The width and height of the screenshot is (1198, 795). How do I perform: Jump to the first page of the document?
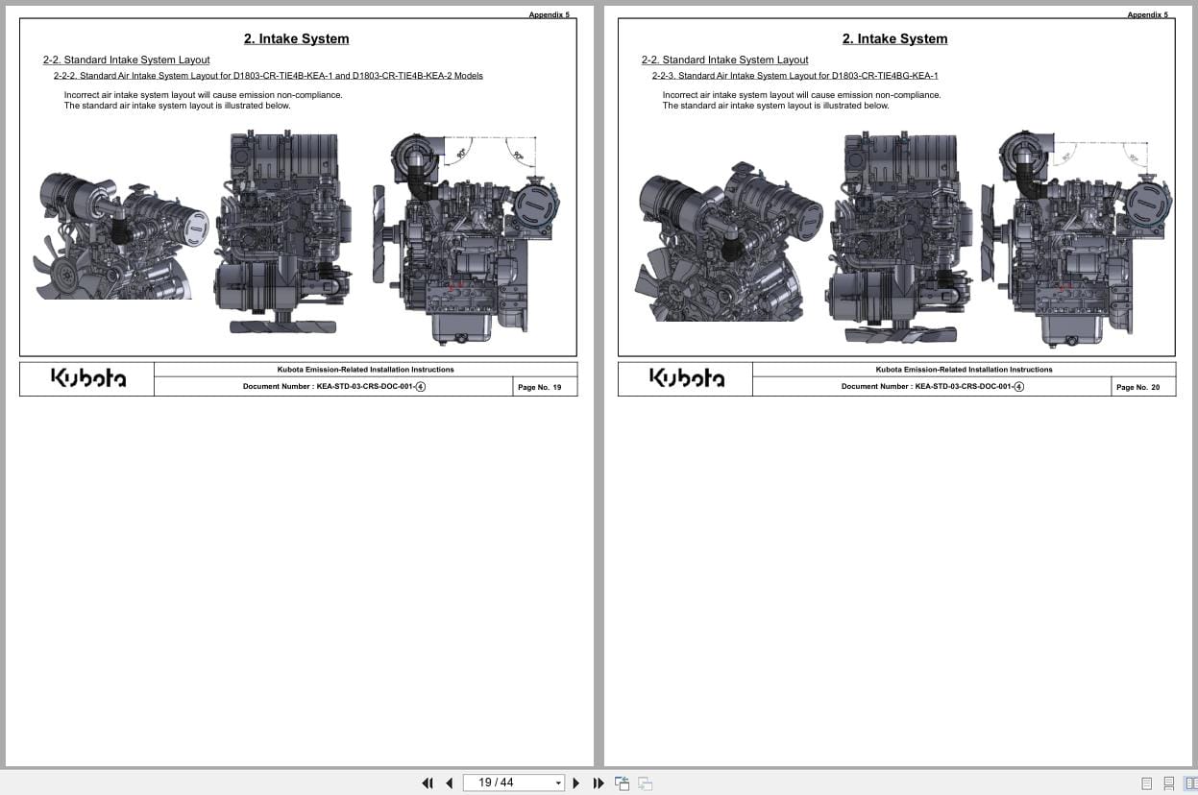pos(428,783)
